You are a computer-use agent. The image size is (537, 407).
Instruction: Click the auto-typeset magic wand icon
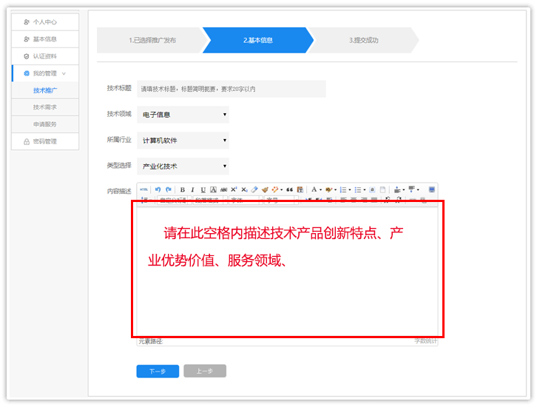275,189
